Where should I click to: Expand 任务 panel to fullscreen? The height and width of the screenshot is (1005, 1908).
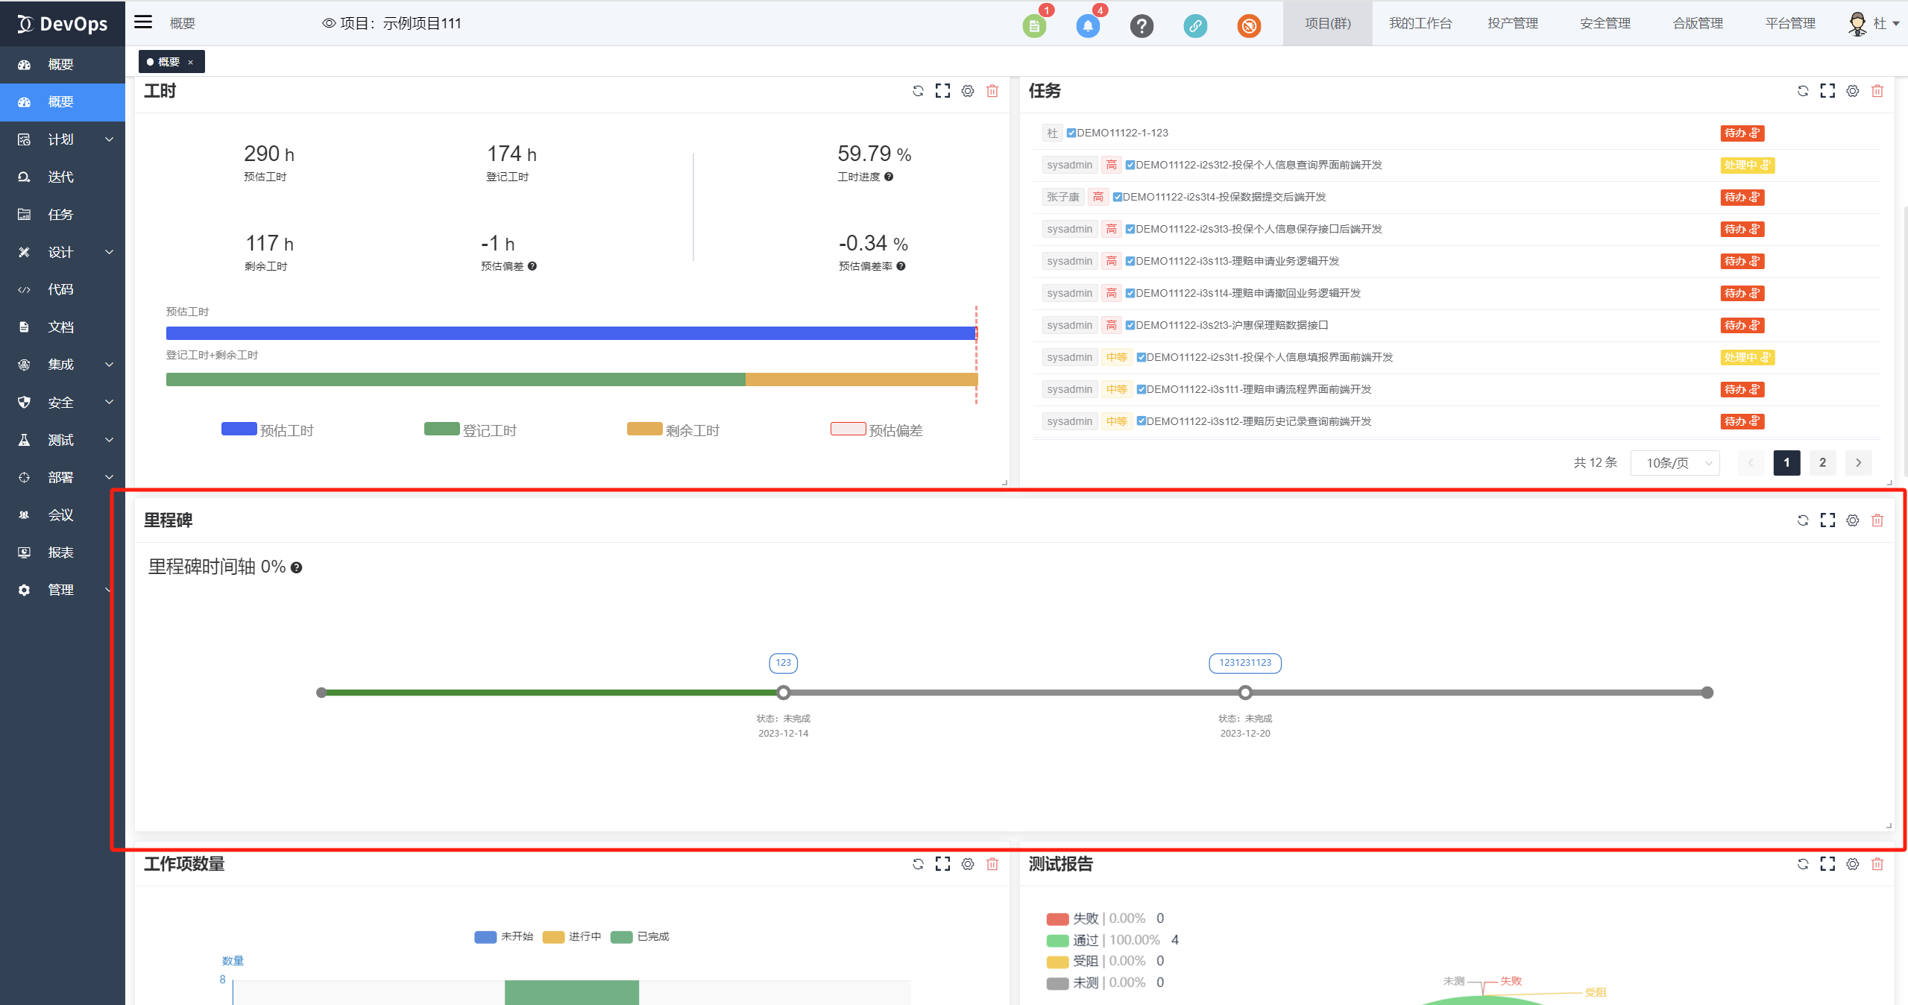[x=1827, y=91]
